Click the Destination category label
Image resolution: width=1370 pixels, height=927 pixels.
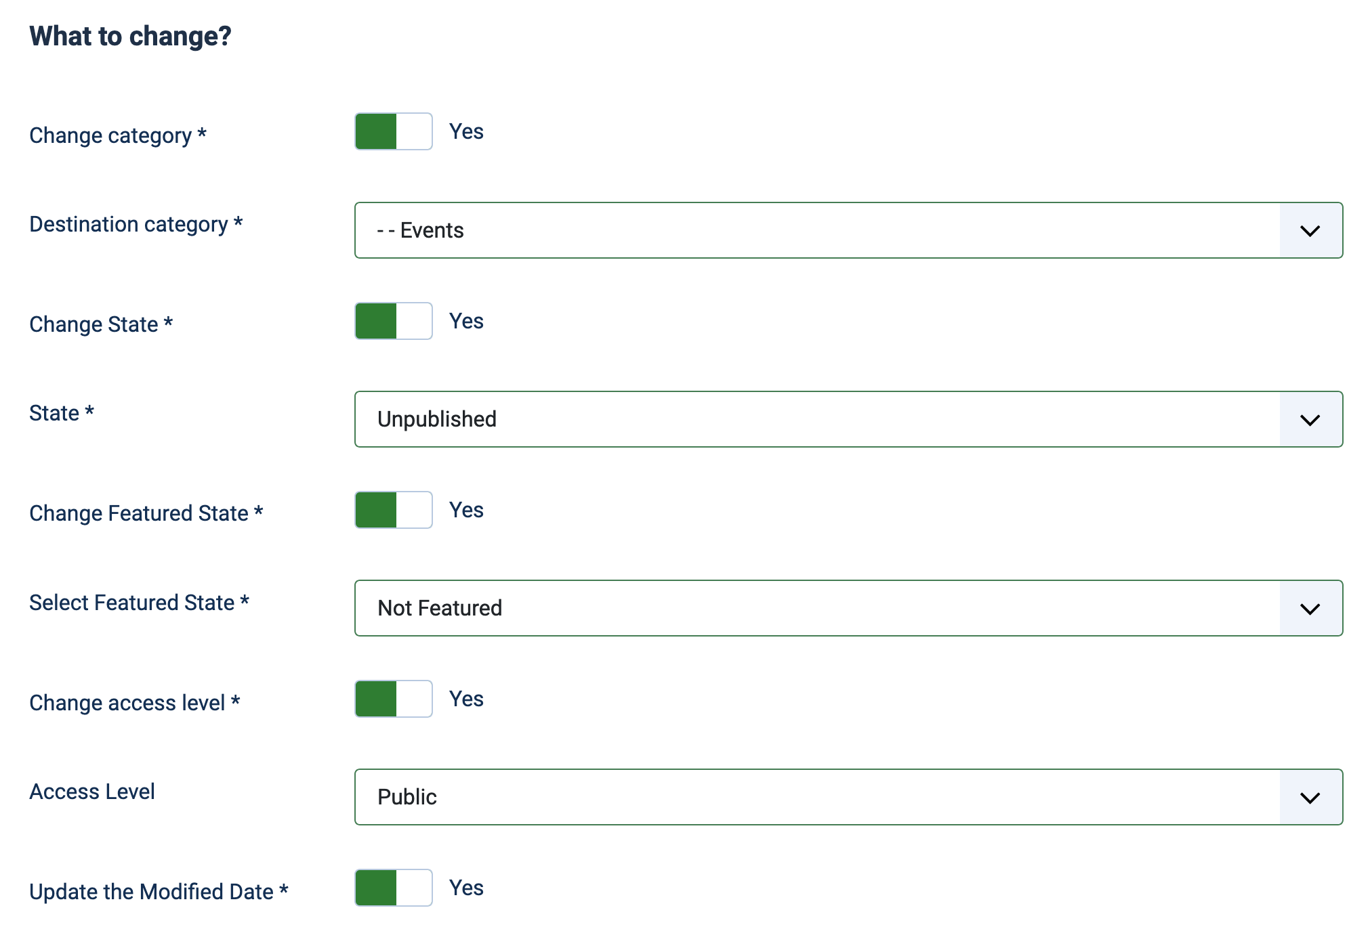pos(129,224)
